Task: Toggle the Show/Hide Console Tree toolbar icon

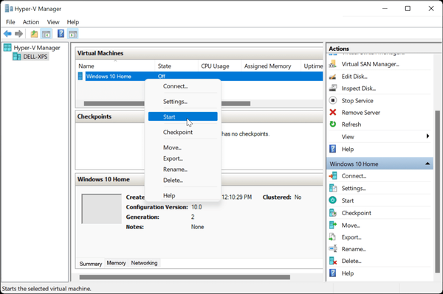Action: click(x=47, y=34)
